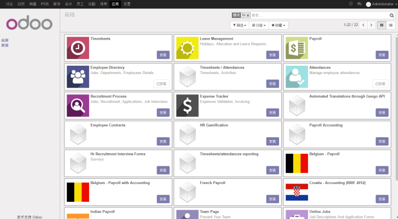
Task: Select 更新 in the left sidebar
Action: (5, 45)
